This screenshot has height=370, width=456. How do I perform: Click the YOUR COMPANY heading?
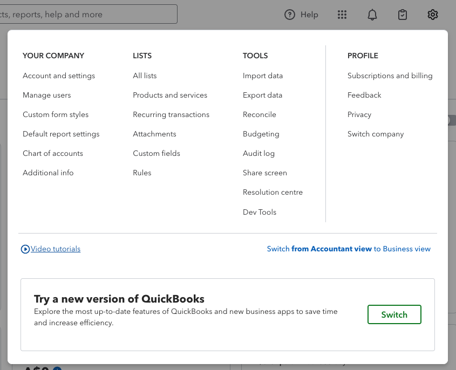53,56
